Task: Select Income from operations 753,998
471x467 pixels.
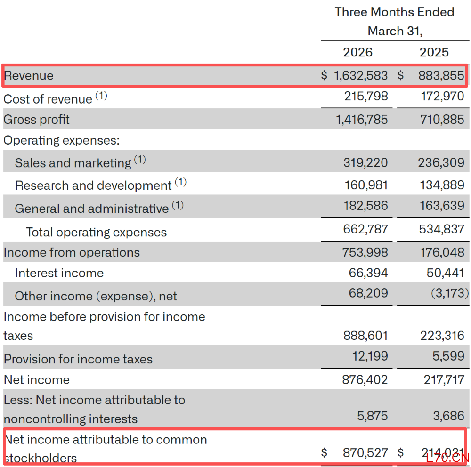Action: click(x=365, y=252)
